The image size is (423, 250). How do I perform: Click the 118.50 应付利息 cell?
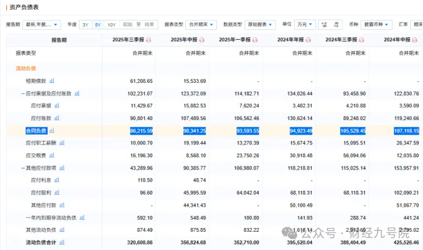[145, 180]
